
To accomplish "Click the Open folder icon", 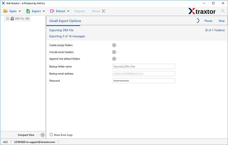I will [5, 11].
